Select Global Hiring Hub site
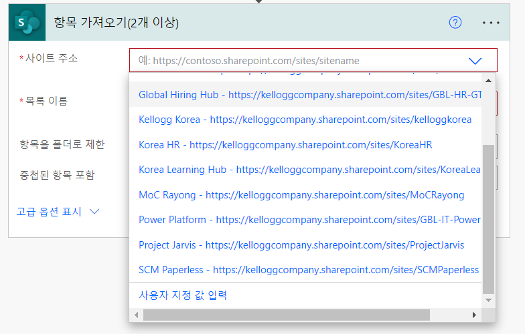Screen dimensions: 525x334 (x=305, y=95)
